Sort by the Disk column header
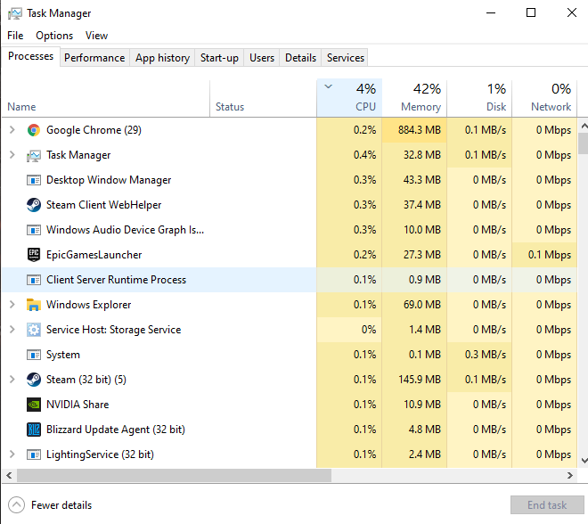This screenshot has height=524, width=588. click(x=479, y=98)
